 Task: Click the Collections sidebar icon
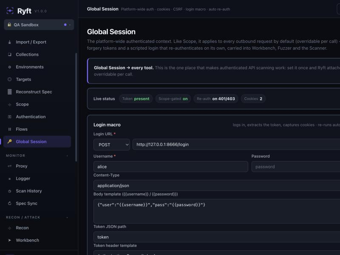tap(9, 54)
